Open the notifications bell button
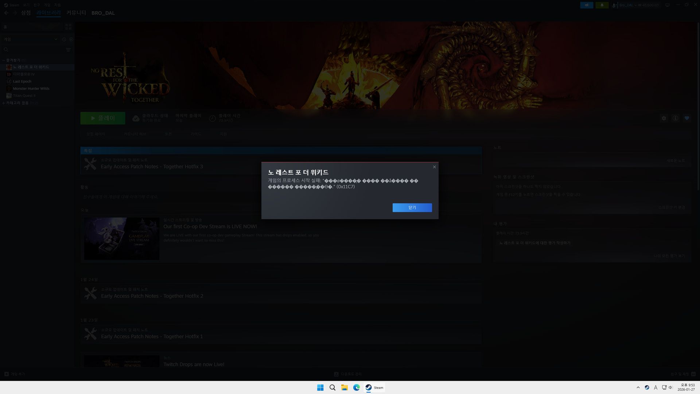Image resolution: width=700 pixels, height=394 pixels. (602, 5)
